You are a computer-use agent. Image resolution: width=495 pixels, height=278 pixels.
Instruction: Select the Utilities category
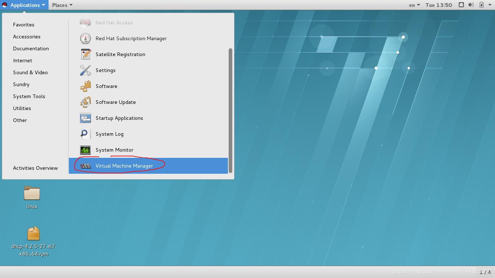pos(22,108)
